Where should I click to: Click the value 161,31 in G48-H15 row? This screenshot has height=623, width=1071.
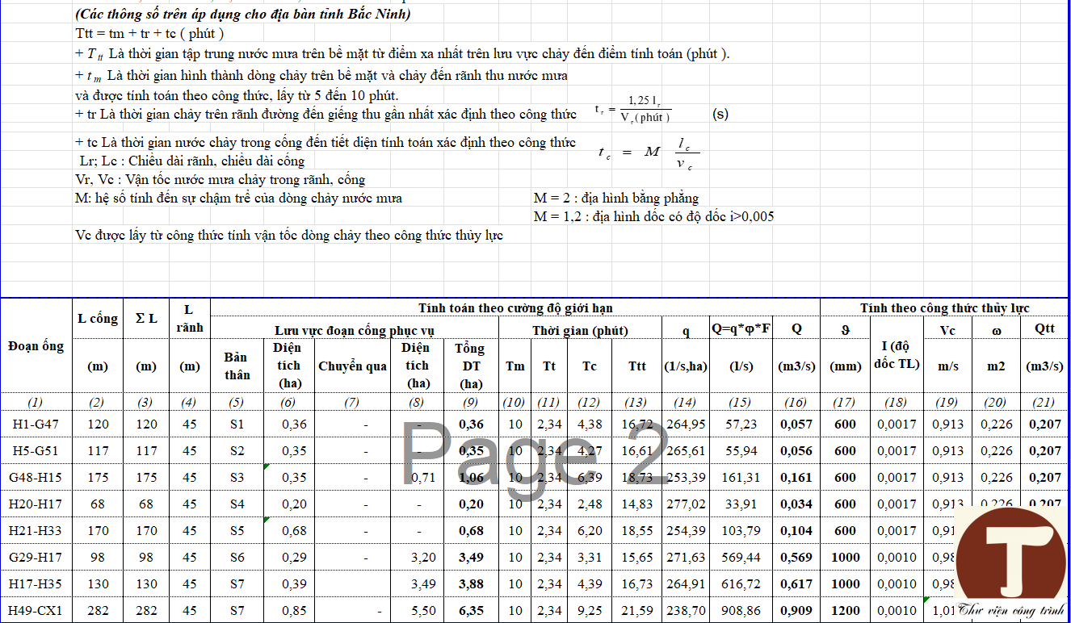(740, 477)
